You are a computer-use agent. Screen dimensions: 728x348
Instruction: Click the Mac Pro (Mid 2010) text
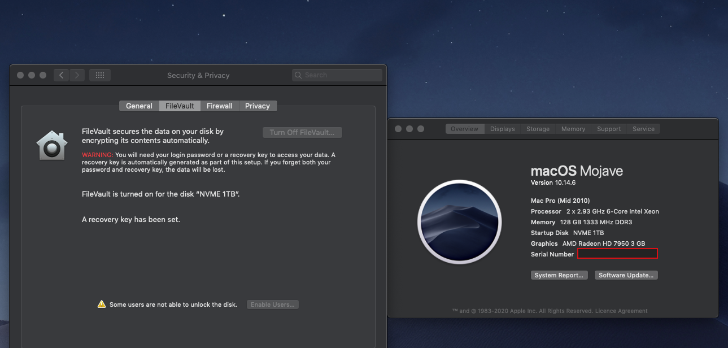click(560, 201)
